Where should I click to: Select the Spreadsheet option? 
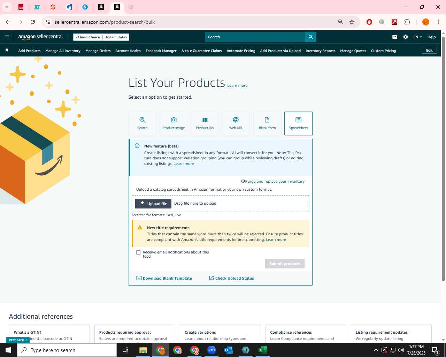298,123
